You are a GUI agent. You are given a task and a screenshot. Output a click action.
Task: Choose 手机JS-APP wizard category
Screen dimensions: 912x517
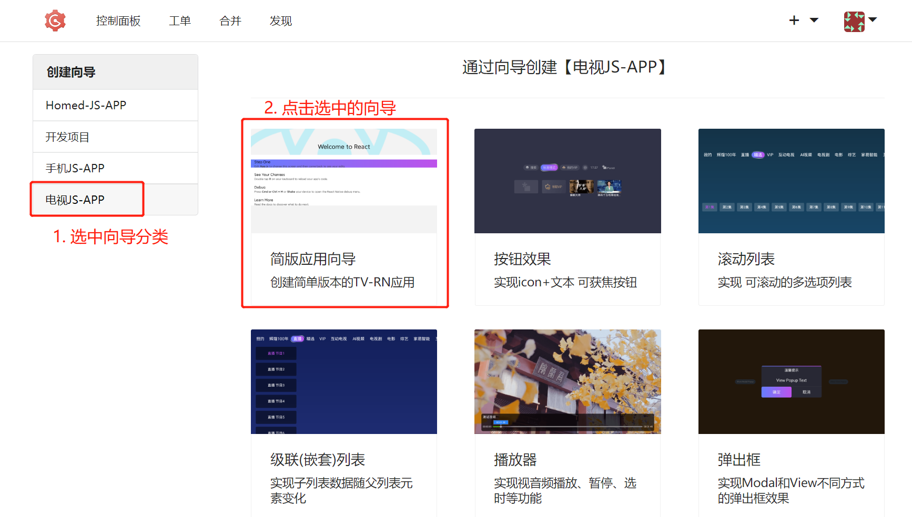75,168
